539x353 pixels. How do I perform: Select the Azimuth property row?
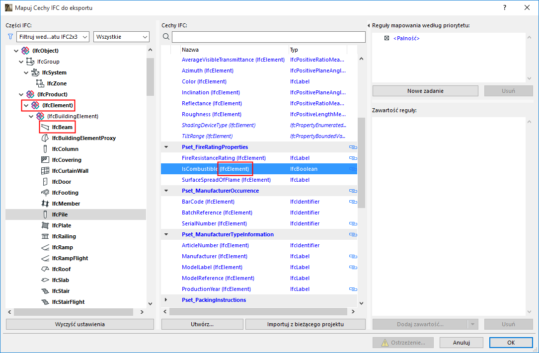[259, 71]
